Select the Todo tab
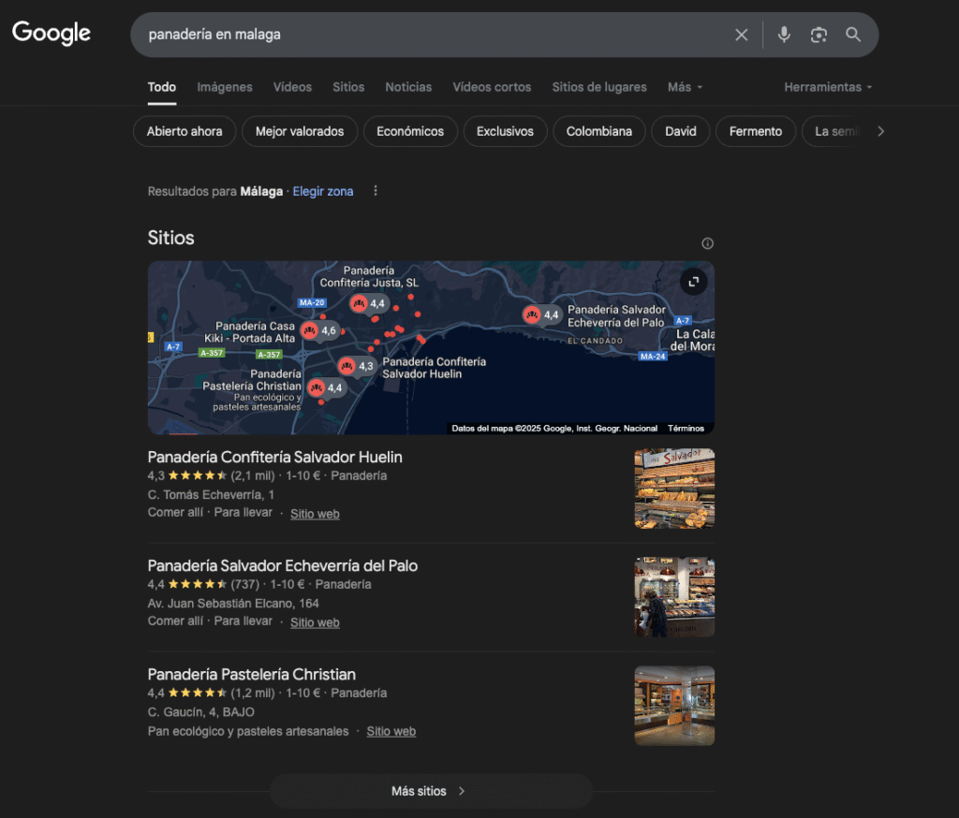This screenshot has height=818, width=959. [x=162, y=87]
